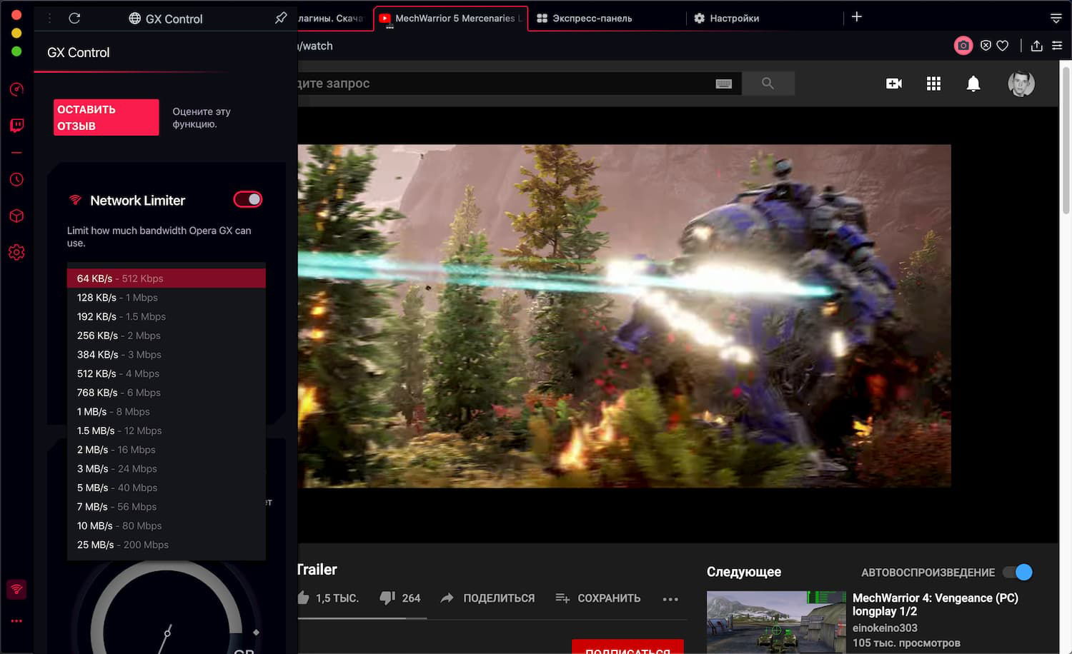The height and width of the screenshot is (654, 1072).
Task: Open the sidebar three-dots setup menu
Action: point(16,621)
